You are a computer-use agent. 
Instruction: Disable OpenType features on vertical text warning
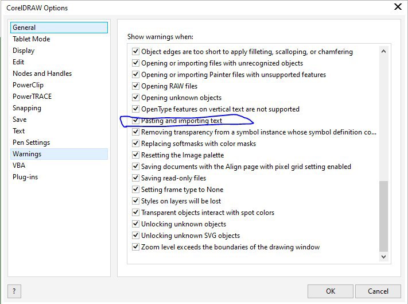point(135,109)
